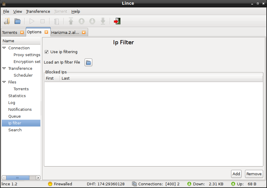Select Scheduler in options tree
The width and height of the screenshot is (267, 188).
coord(23,75)
